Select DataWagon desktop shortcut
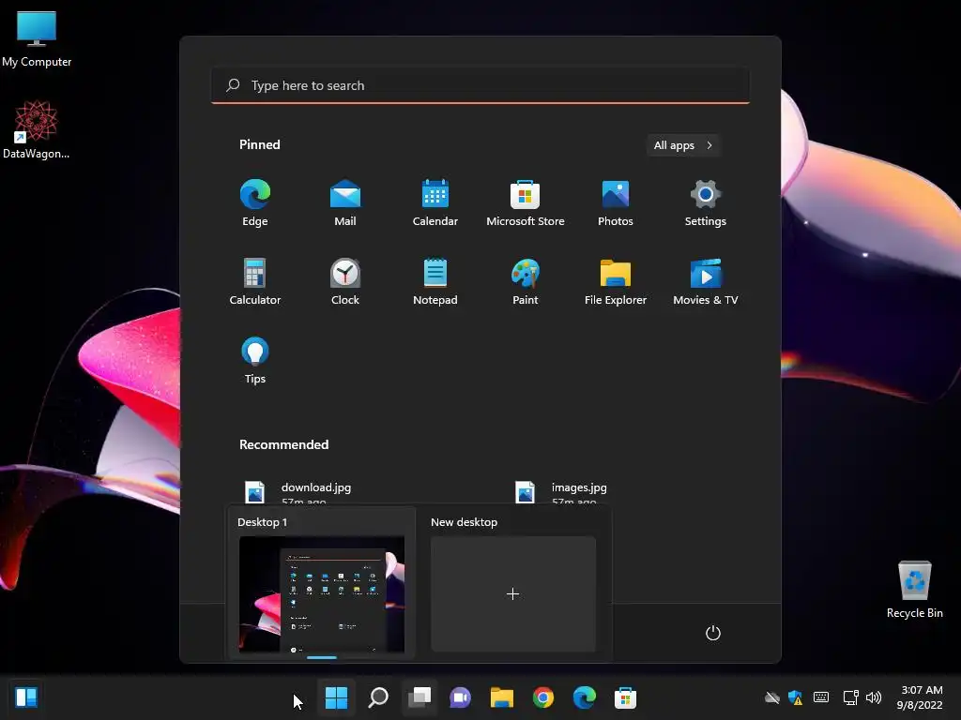 pyautogui.click(x=37, y=129)
